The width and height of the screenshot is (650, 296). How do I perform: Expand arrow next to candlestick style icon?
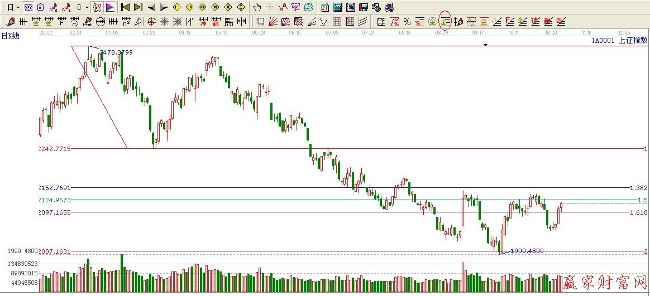click(x=87, y=7)
